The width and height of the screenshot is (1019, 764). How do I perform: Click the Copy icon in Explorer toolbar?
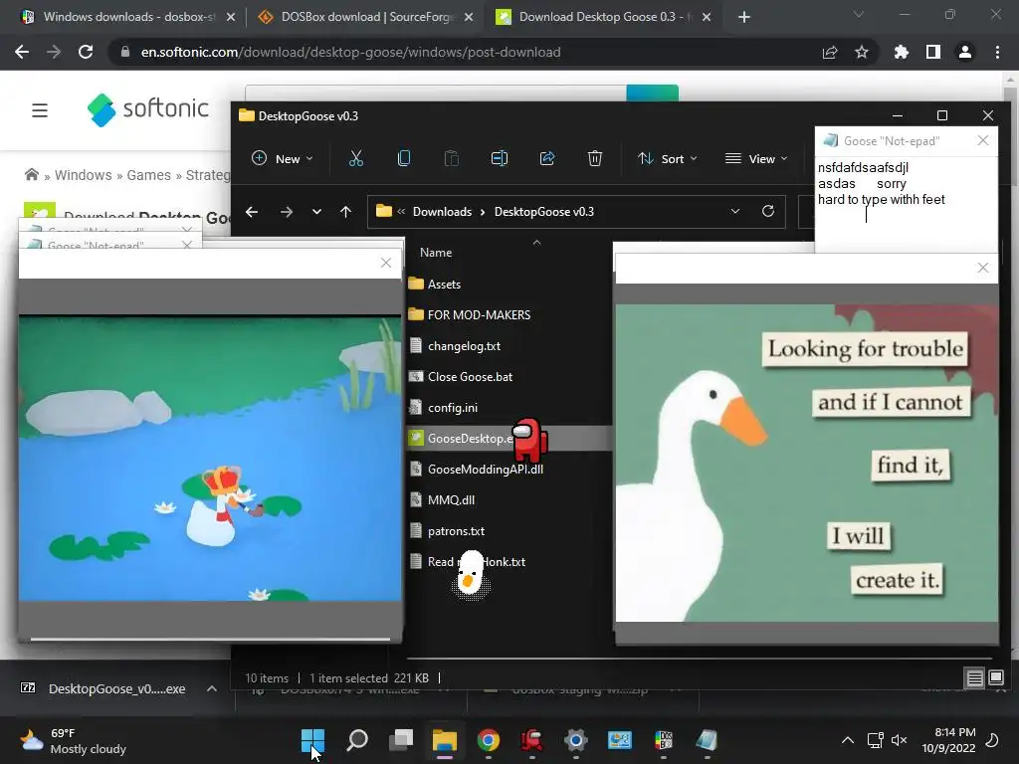(x=404, y=158)
